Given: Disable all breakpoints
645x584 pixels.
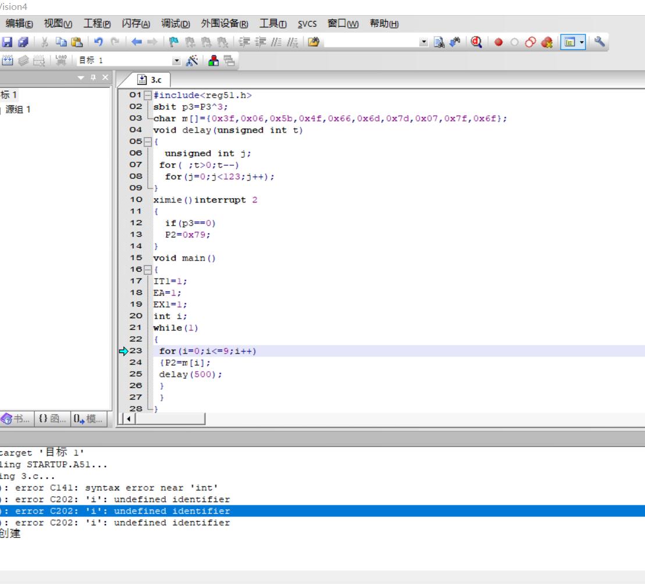Looking at the screenshot, I should click(x=530, y=42).
